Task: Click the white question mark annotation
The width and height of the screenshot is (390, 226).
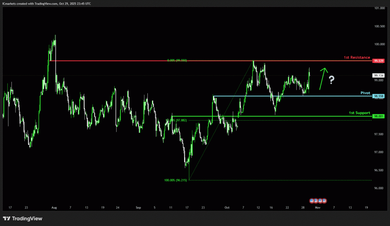Action: click(x=332, y=80)
